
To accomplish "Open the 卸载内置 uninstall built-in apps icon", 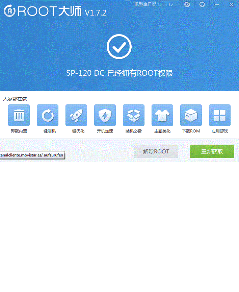I will 19,115.
